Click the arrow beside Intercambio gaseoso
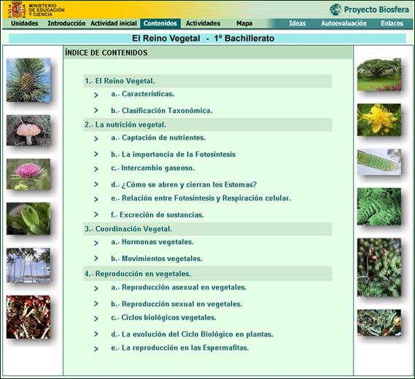Screen dimensions: 415x379 click(96, 169)
